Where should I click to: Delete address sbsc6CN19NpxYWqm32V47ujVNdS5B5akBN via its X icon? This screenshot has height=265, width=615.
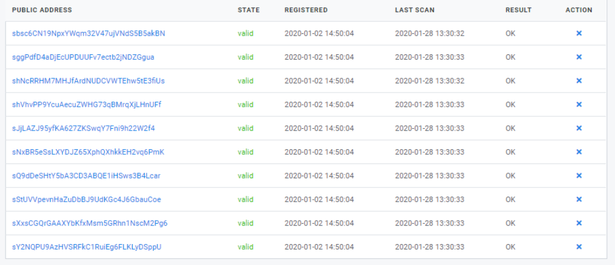(x=579, y=33)
